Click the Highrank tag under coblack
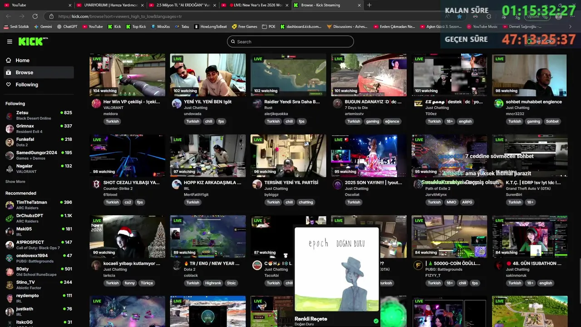 pos(213,283)
